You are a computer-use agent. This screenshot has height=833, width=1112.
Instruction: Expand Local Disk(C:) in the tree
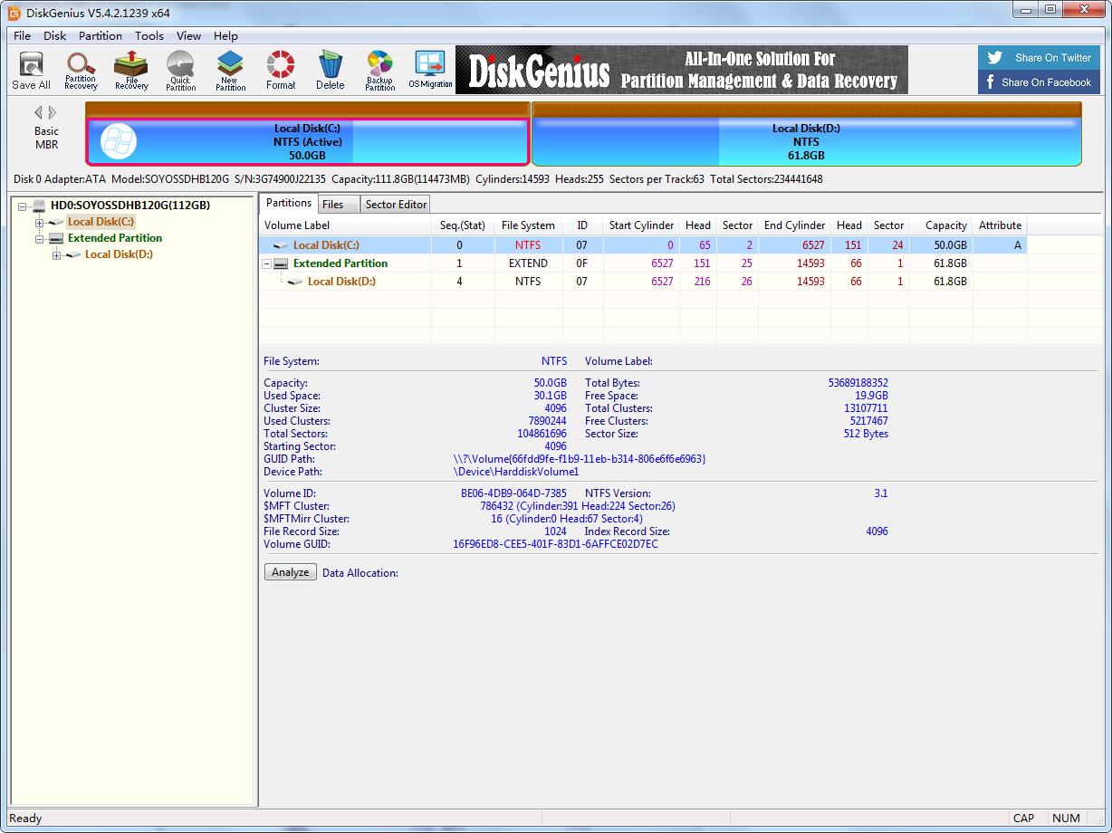pos(40,223)
